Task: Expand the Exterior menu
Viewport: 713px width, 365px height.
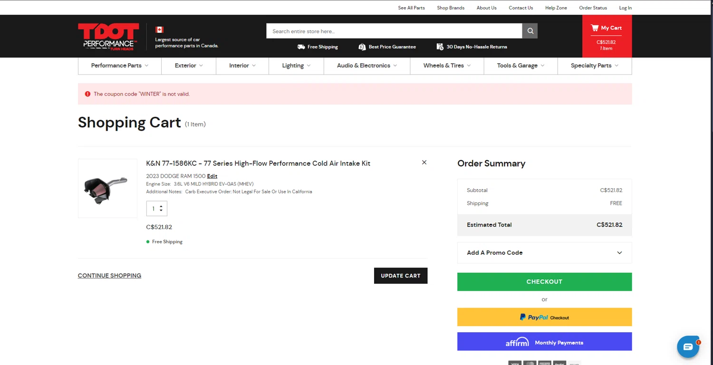Action: point(189,66)
